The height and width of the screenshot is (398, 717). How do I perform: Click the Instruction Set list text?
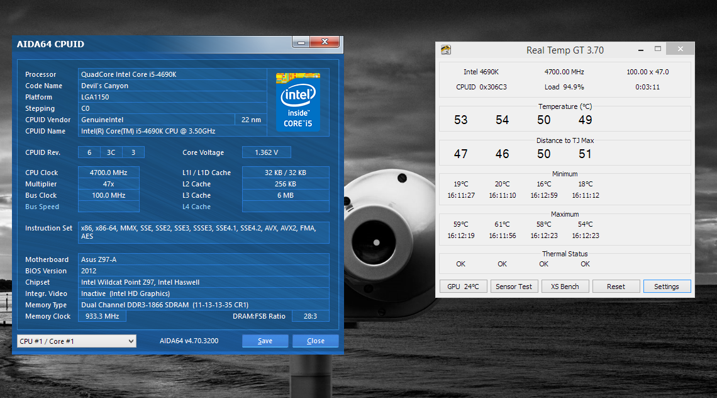click(x=199, y=232)
